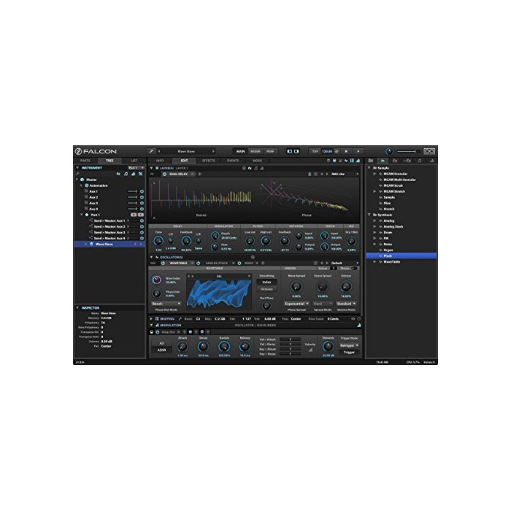The image size is (511, 511).
Task: Click the wrench settings icon in header
Action: coord(152,151)
